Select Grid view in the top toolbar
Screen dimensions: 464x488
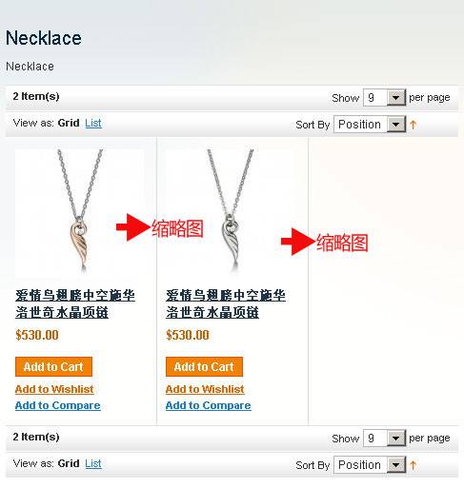(69, 123)
